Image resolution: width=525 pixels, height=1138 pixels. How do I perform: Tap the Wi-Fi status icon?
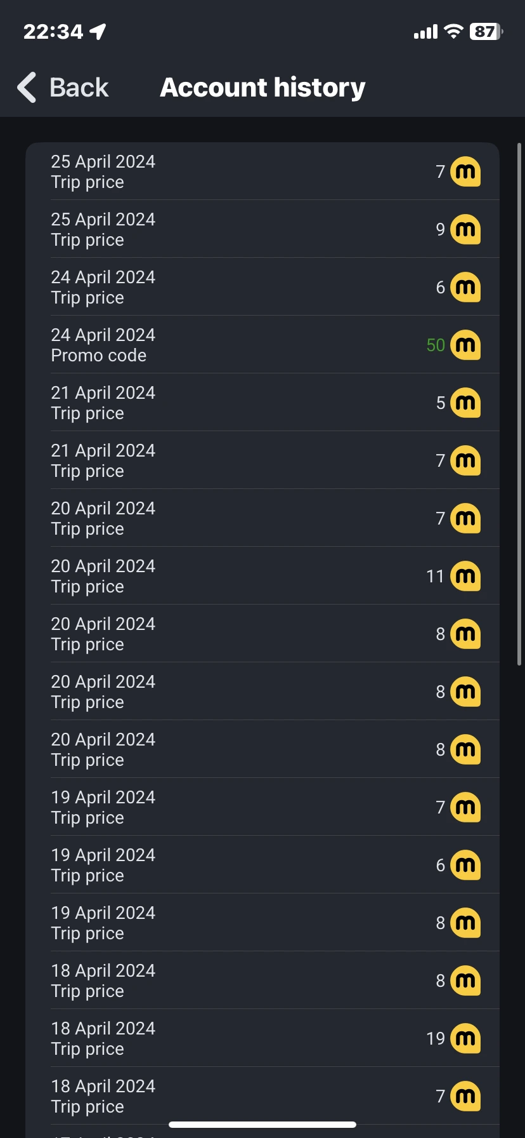coord(453,31)
